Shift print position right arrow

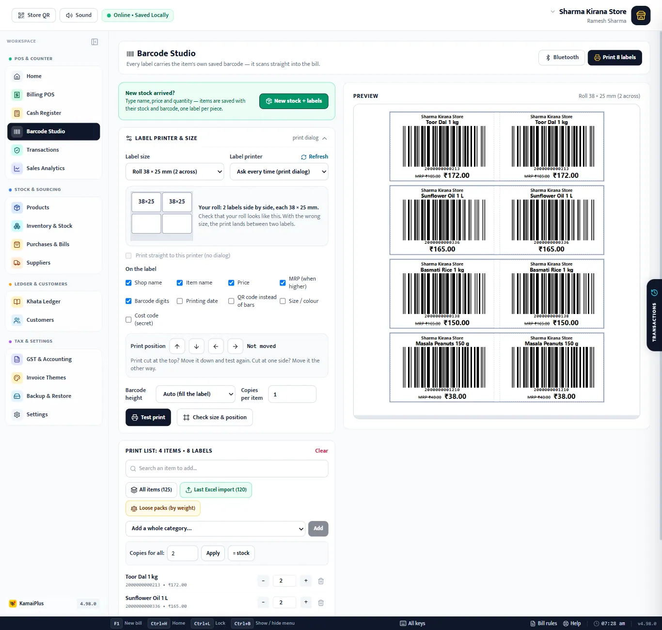(x=235, y=346)
